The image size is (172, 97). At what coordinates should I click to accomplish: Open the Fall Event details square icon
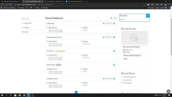coord(104,23)
